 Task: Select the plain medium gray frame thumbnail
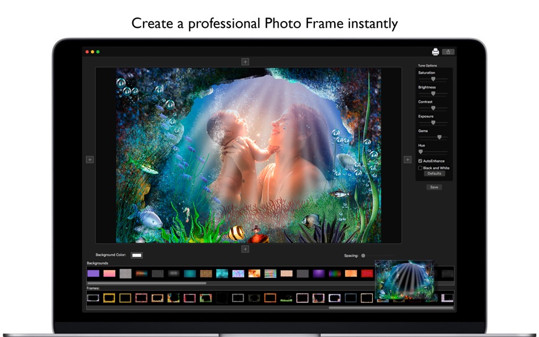(238, 298)
